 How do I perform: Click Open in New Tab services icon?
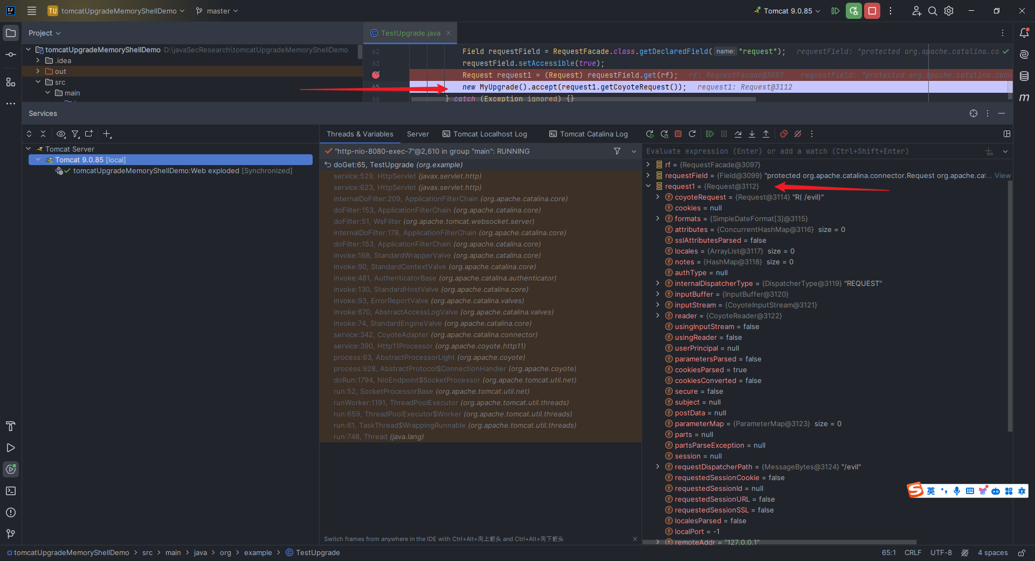89,134
